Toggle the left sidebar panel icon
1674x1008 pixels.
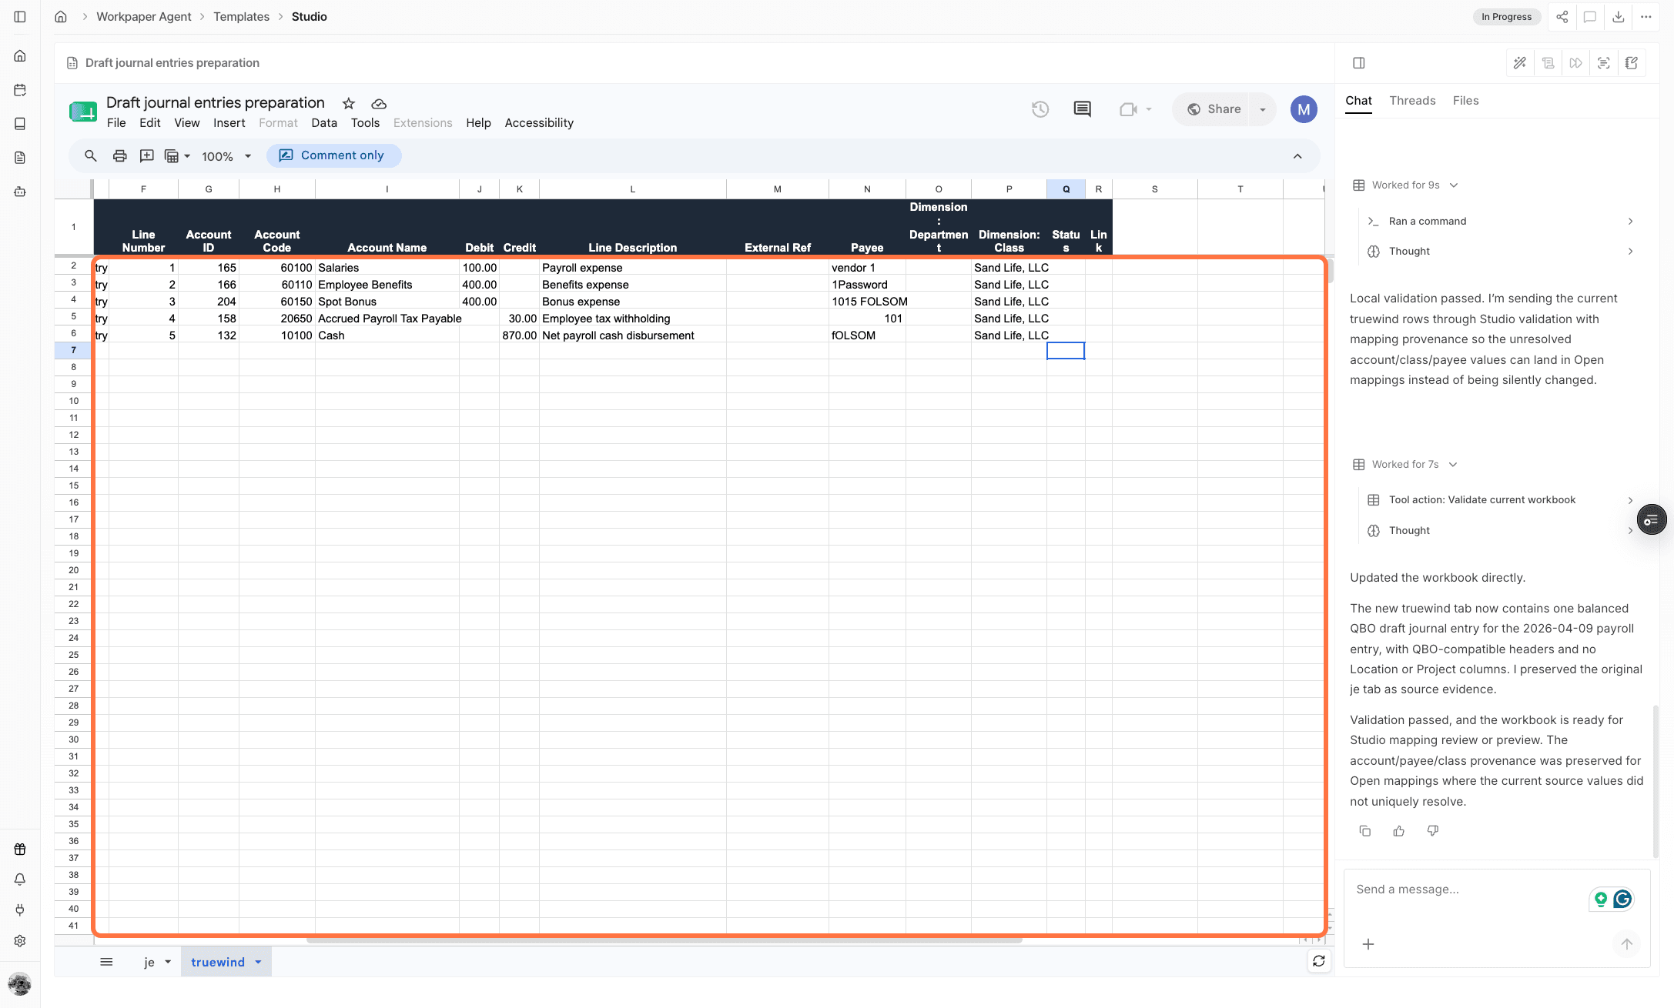[20, 16]
